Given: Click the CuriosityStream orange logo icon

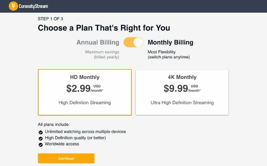Looking at the screenshot, I should click(x=13, y=6).
